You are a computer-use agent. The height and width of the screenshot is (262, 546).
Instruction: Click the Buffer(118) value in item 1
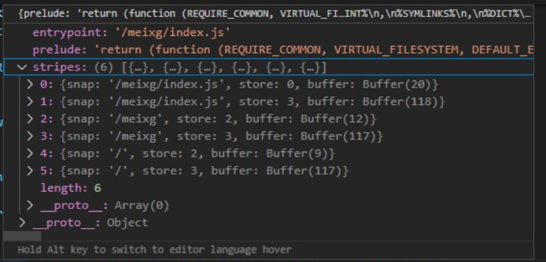pyautogui.click(x=403, y=101)
